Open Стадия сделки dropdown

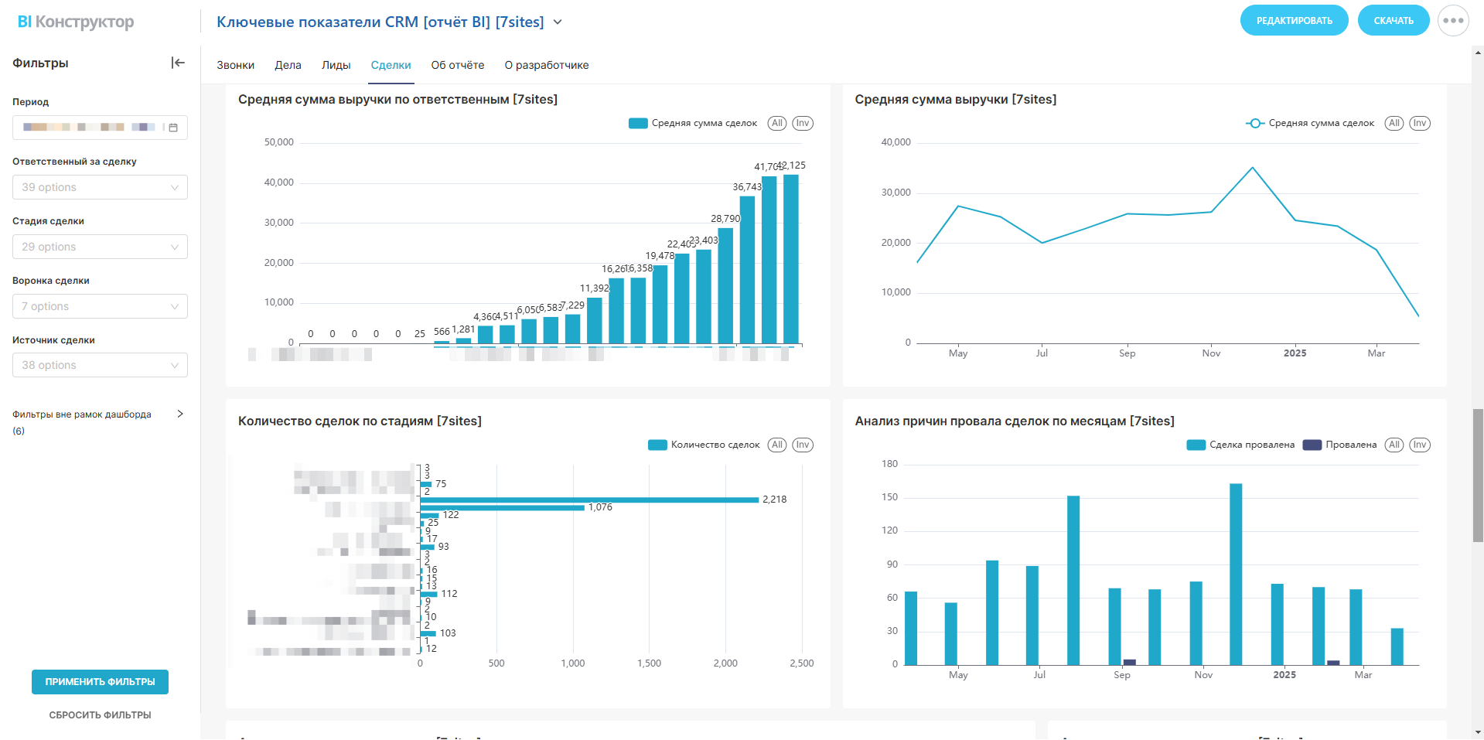tap(100, 247)
